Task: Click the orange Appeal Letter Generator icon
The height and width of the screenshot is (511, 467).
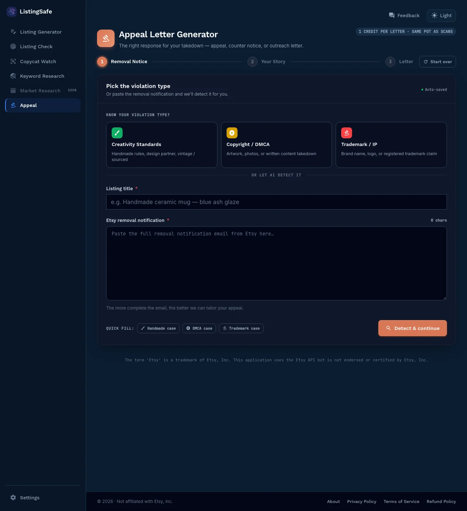Action: [x=106, y=38]
